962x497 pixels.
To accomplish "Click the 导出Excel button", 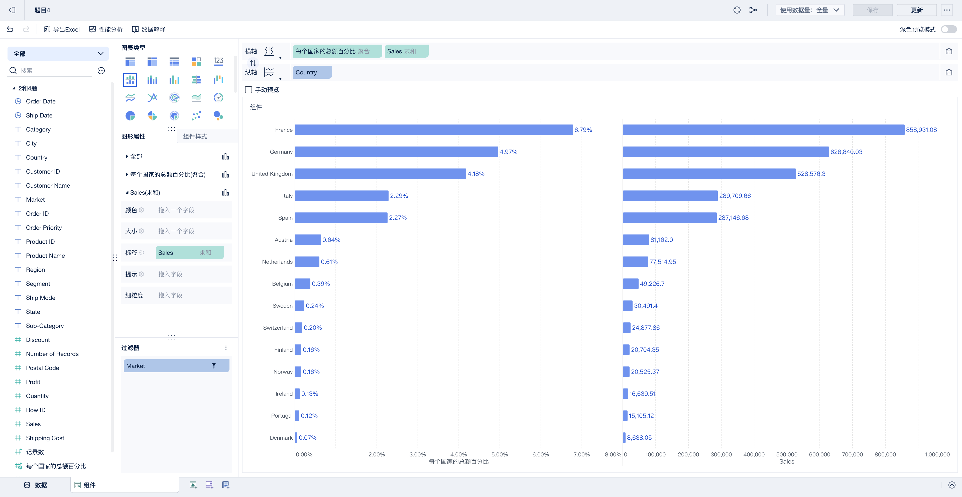I will 62,30.
